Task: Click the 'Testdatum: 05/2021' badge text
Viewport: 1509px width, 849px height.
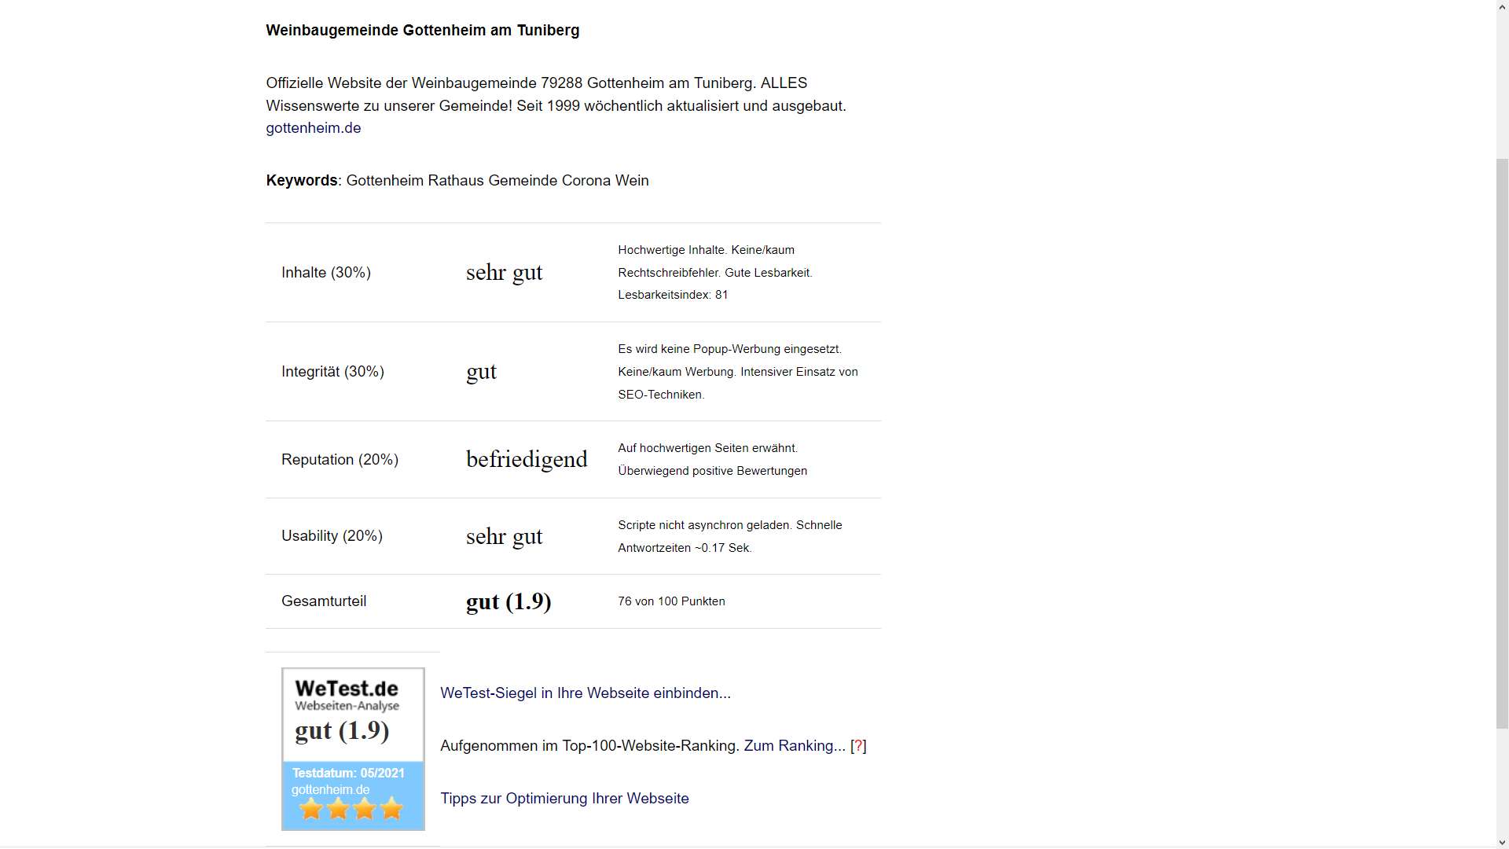Action: [348, 774]
